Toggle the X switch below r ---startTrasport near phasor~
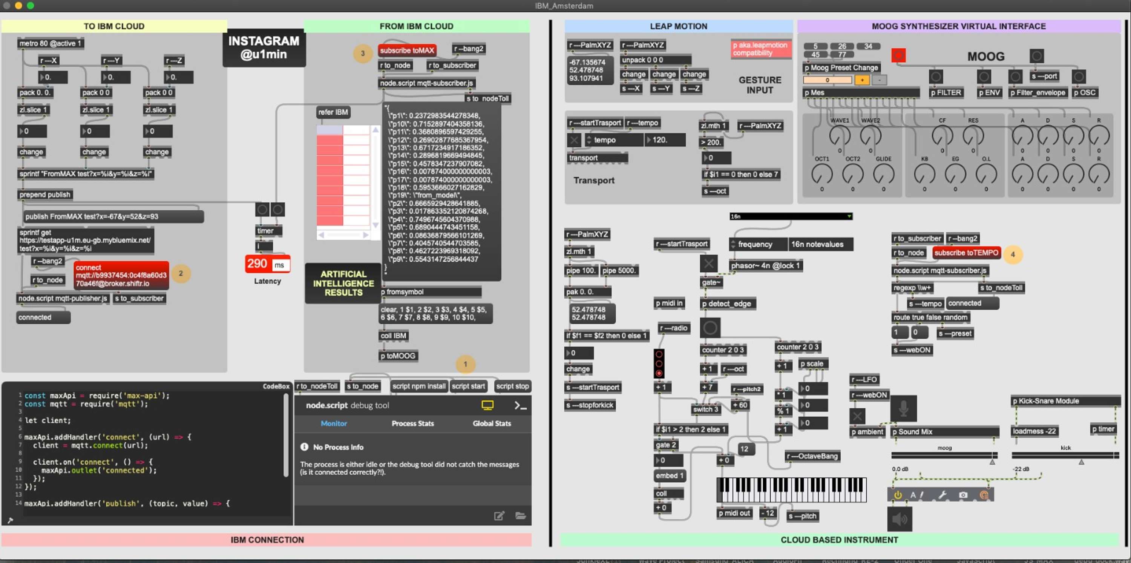This screenshot has height=563, width=1131. coord(709,264)
